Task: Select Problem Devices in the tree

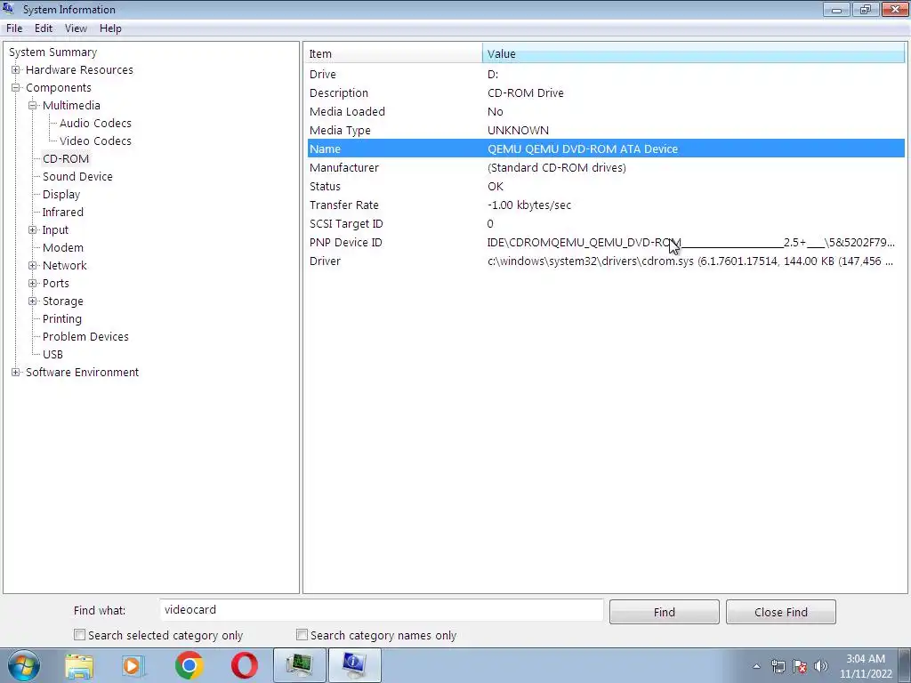Action: pyautogui.click(x=85, y=337)
